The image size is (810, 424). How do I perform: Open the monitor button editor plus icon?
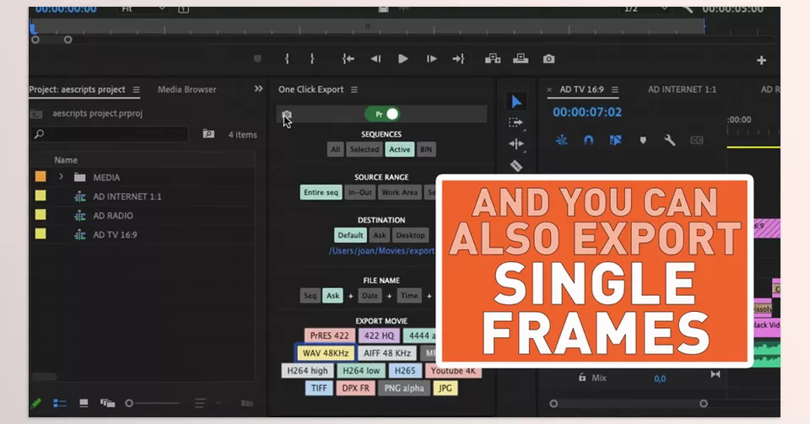pos(761,61)
